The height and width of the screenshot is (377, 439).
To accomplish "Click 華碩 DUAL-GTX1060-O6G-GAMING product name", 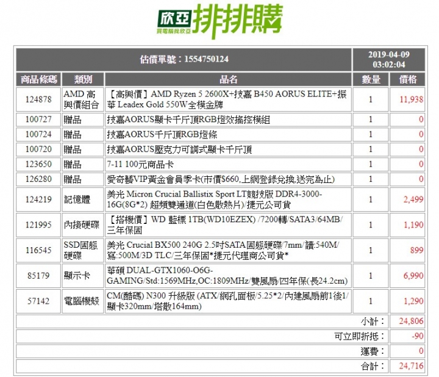I will pos(227,276).
